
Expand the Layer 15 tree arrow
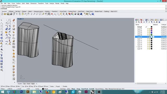pyautogui.click(x=136, y=47)
